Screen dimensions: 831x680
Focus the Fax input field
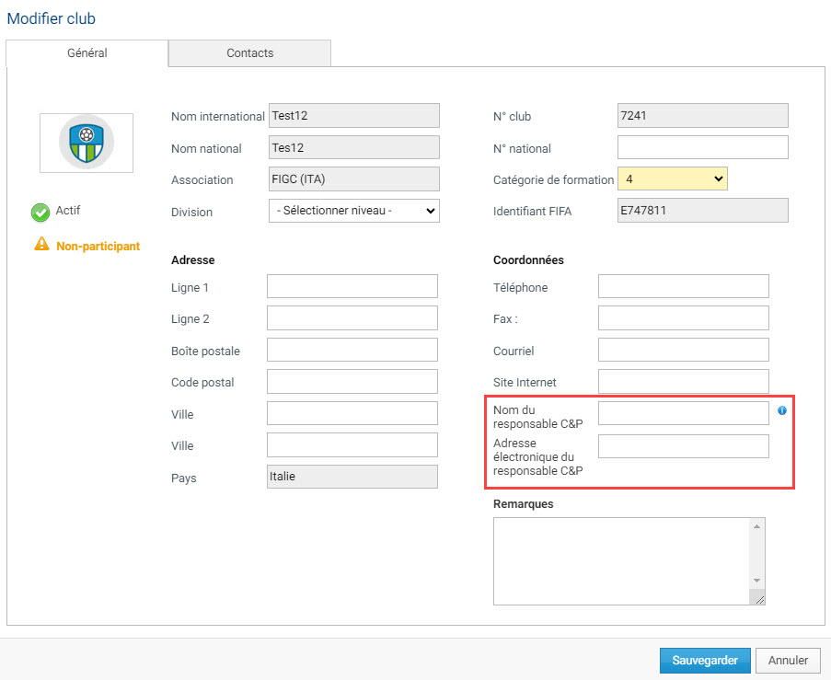pyautogui.click(x=684, y=318)
